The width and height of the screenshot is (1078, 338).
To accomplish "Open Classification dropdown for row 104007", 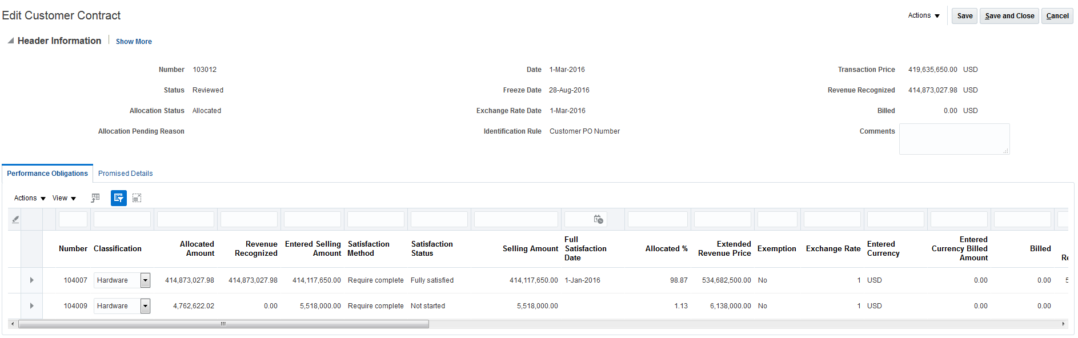I will coord(146,280).
